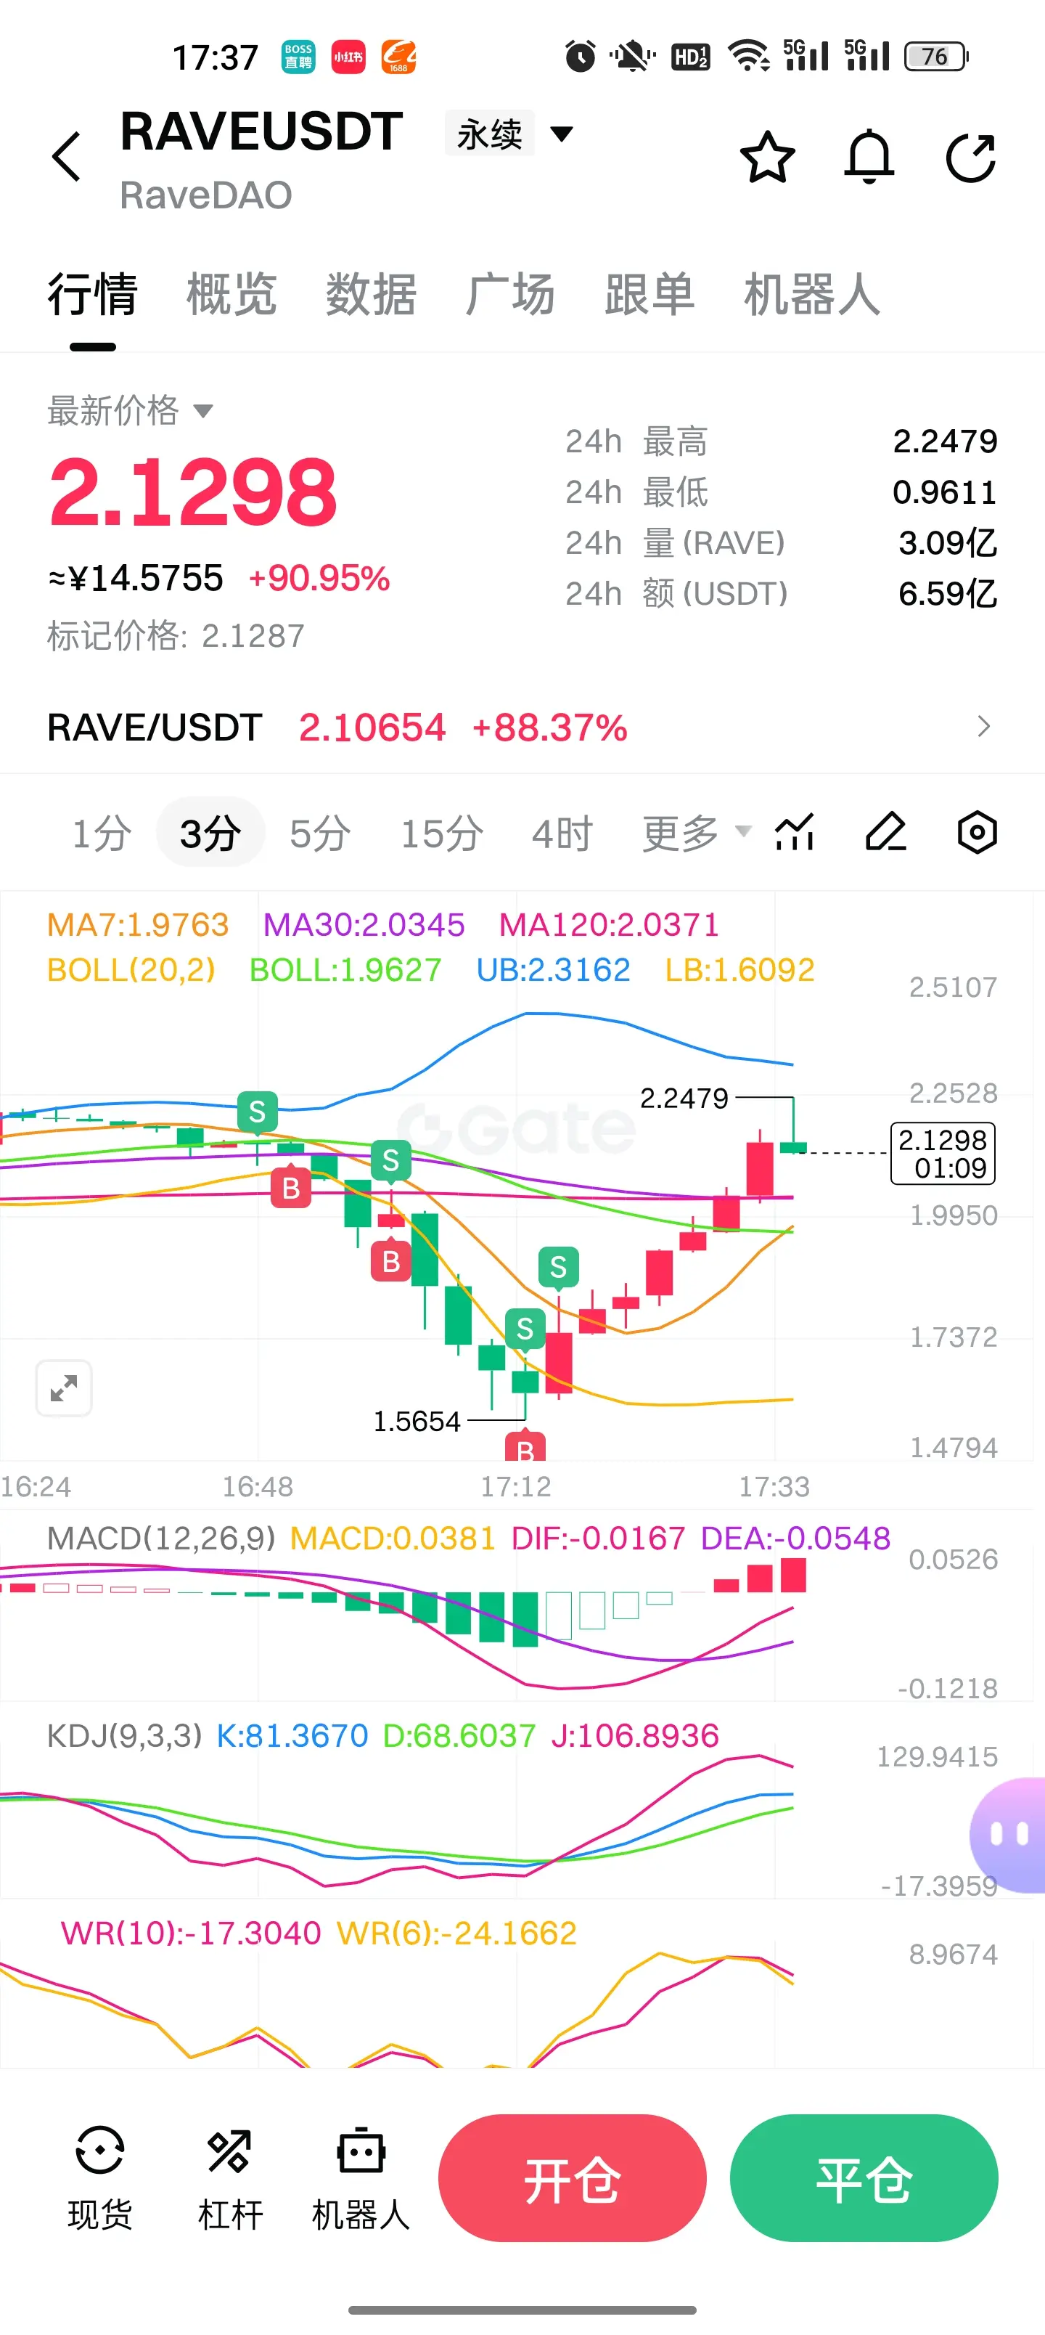The image size is (1045, 2335).
Task: Tap the back arrow icon
Action: (67, 157)
